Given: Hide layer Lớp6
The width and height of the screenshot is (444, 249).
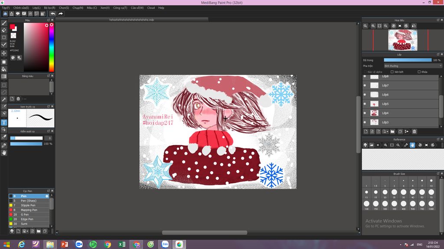Looking at the screenshot, I should coord(365,95).
